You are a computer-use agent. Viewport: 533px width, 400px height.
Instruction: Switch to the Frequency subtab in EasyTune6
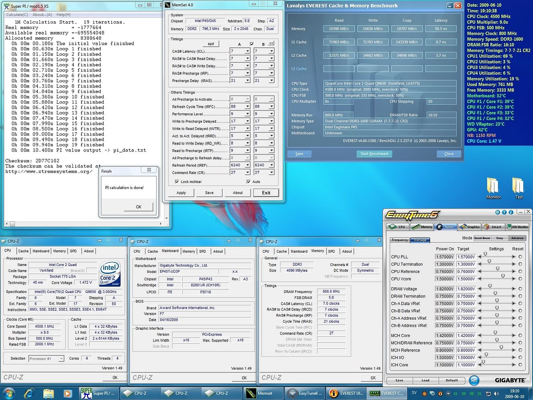click(400, 240)
